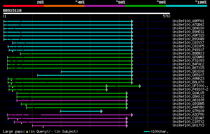Screen dimensions: 210x134
Task: Click the UniRef100_A9NKZ3 label
Action: (188, 79)
